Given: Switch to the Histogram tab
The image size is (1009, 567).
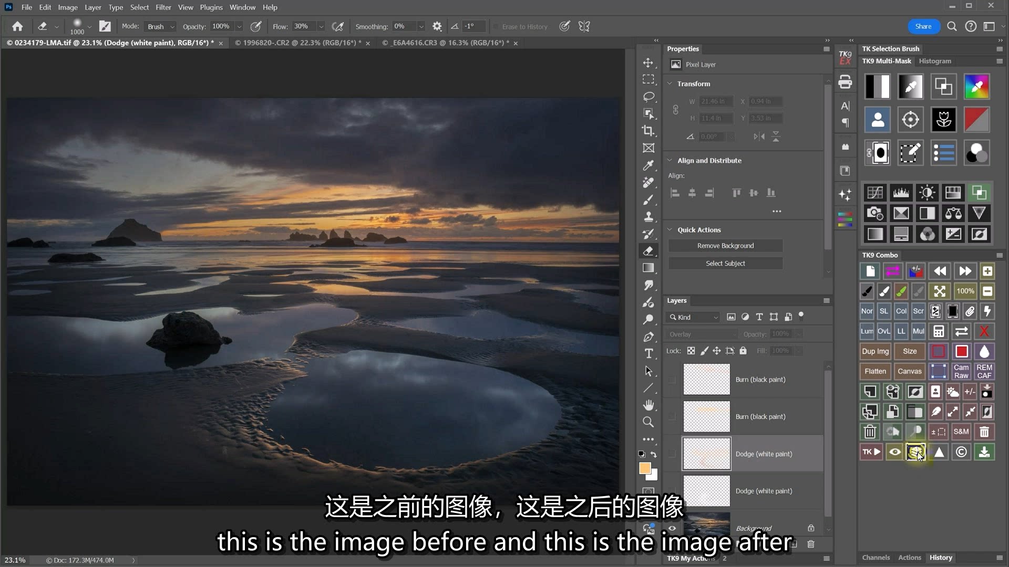Looking at the screenshot, I should pyautogui.click(x=934, y=61).
